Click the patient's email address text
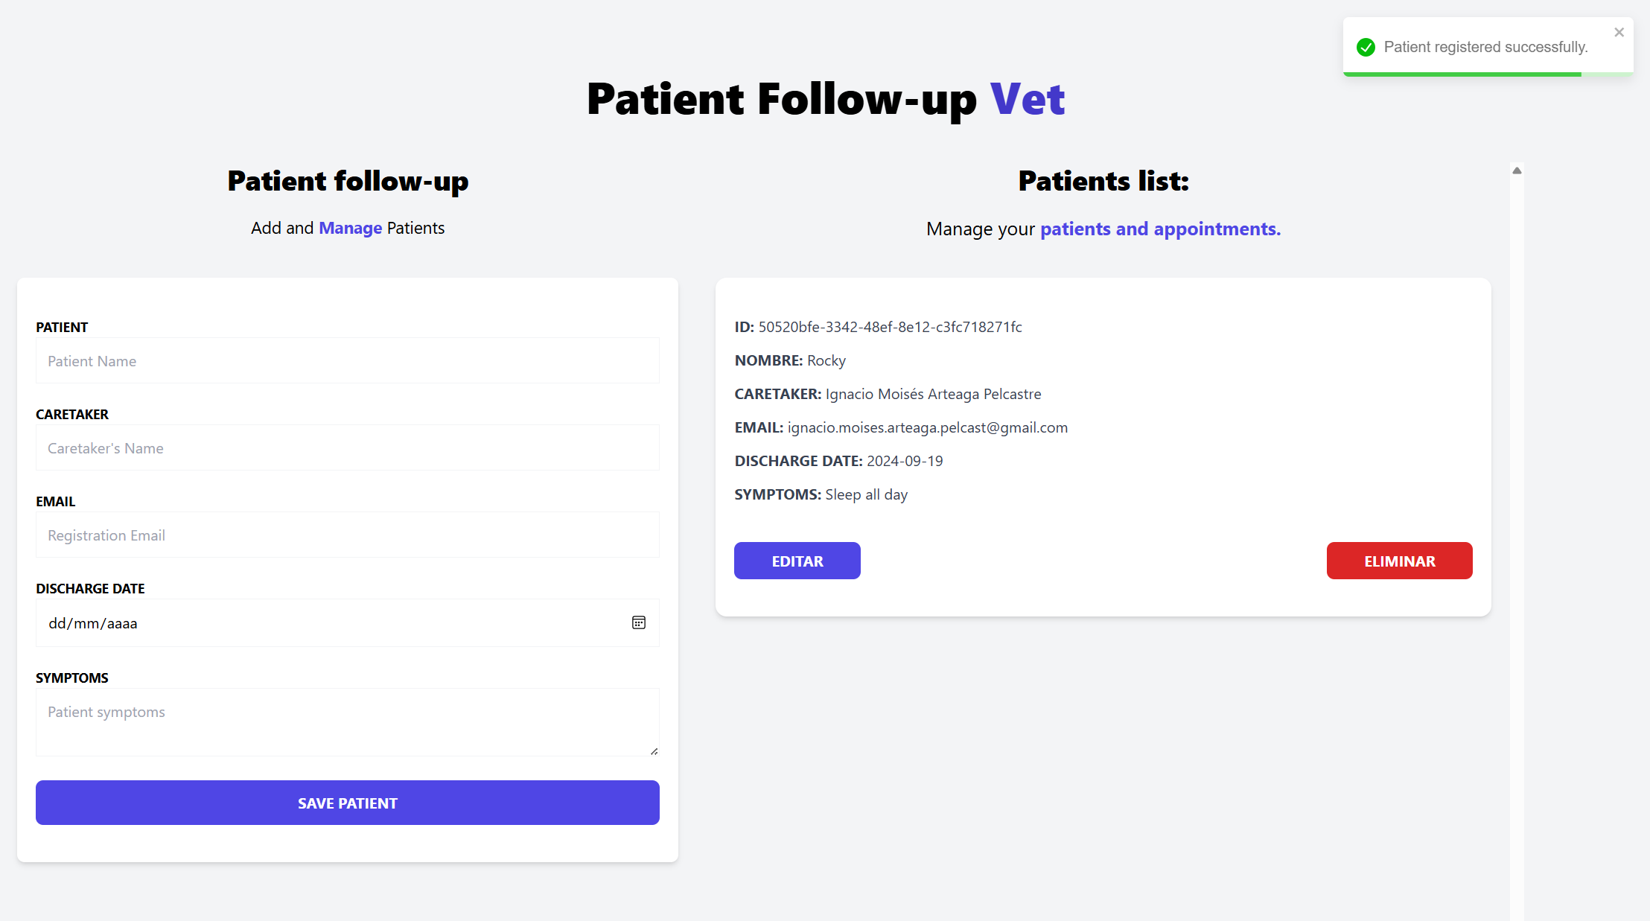The image size is (1650, 921). [928, 427]
